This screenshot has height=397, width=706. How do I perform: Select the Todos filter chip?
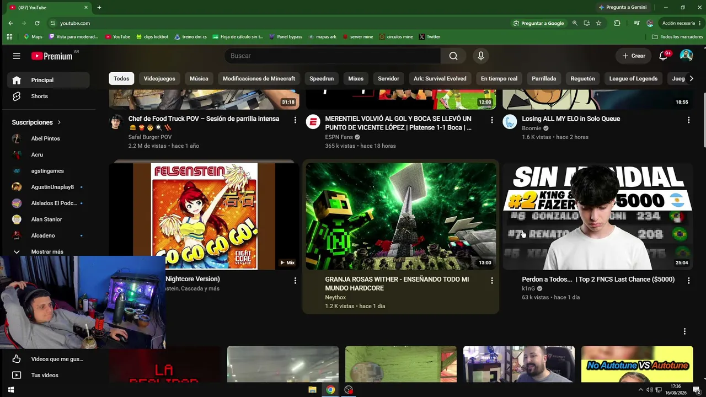tap(121, 79)
